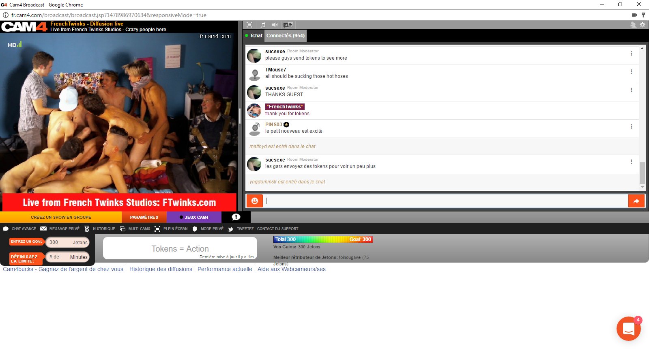Click Cam4bucks - Gagnez de l'argent link

(x=63, y=269)
